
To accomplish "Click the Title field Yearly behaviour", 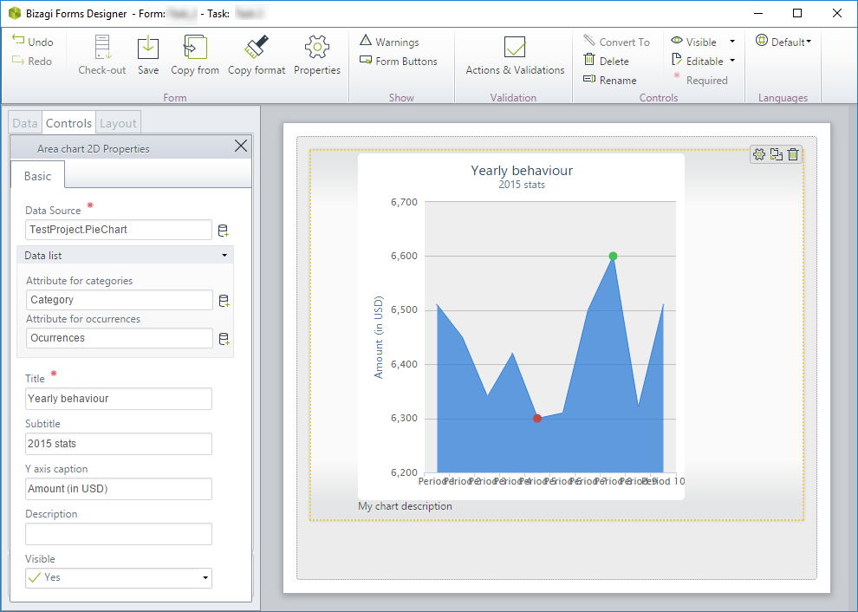I will click(x=118, y=399).
